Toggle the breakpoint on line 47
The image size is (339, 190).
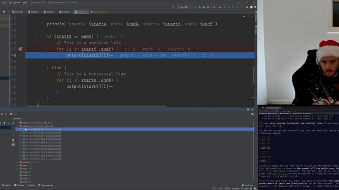(x=20, y=49)
